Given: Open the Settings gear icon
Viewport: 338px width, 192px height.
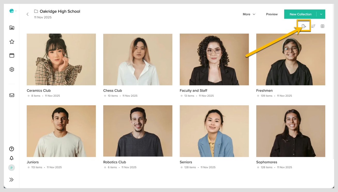Looking at the screenshot, I should [12, 69].
